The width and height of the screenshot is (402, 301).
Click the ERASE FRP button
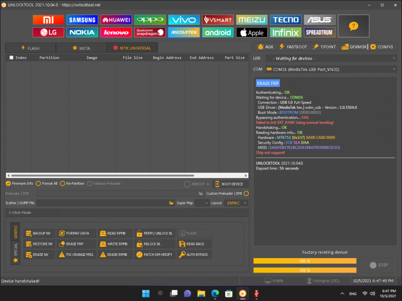click(77, 244)
